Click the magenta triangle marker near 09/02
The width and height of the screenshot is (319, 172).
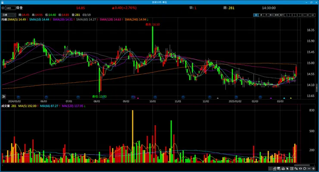coord(138,98)
